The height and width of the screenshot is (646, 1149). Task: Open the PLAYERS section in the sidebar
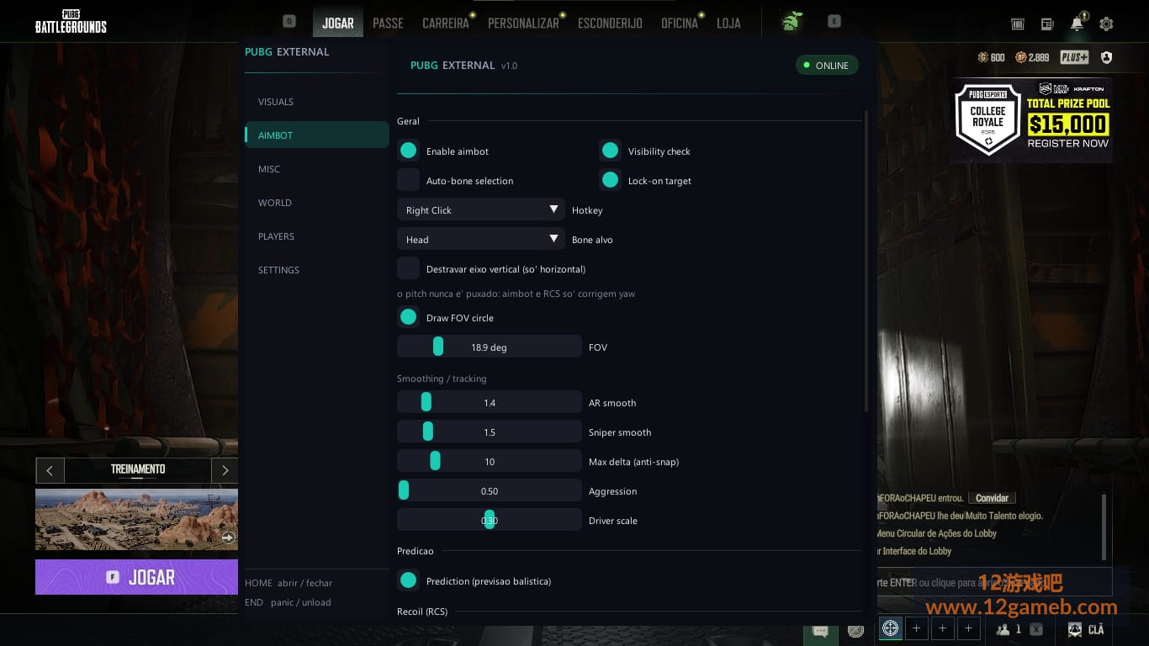317,236
